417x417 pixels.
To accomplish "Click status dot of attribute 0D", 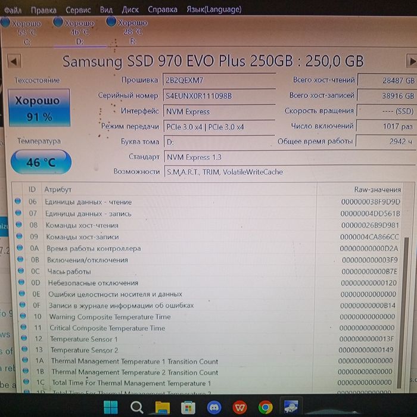I will [21, 282].
